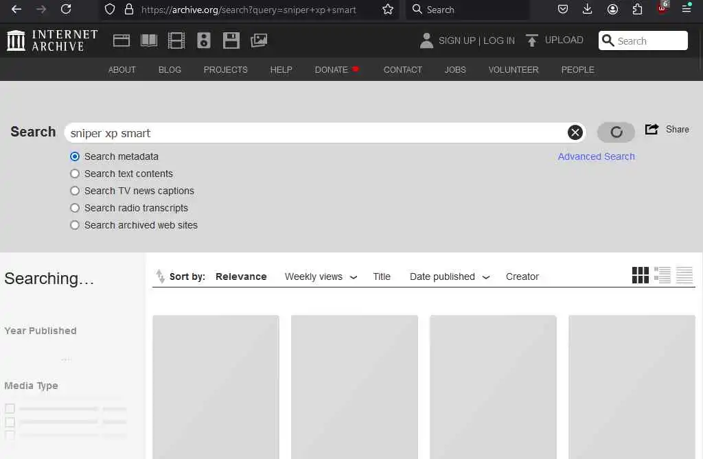Clear the search query with X

point(575,132)
